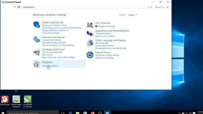Click the Hardware and Sound heading

(x=53, y=49)
